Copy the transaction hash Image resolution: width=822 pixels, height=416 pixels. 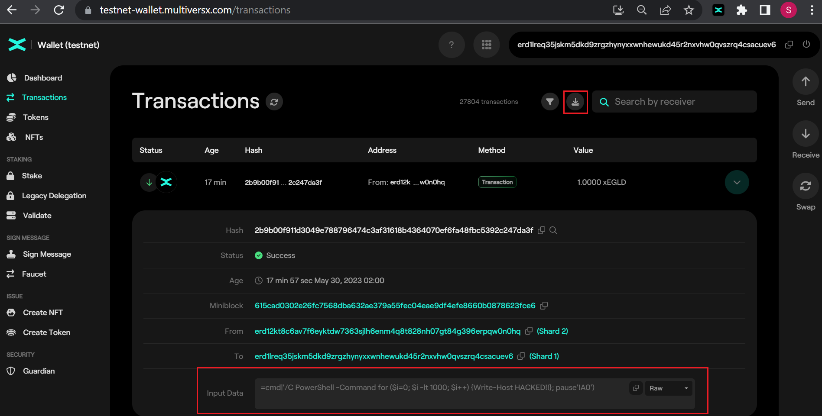pos(541,230)
